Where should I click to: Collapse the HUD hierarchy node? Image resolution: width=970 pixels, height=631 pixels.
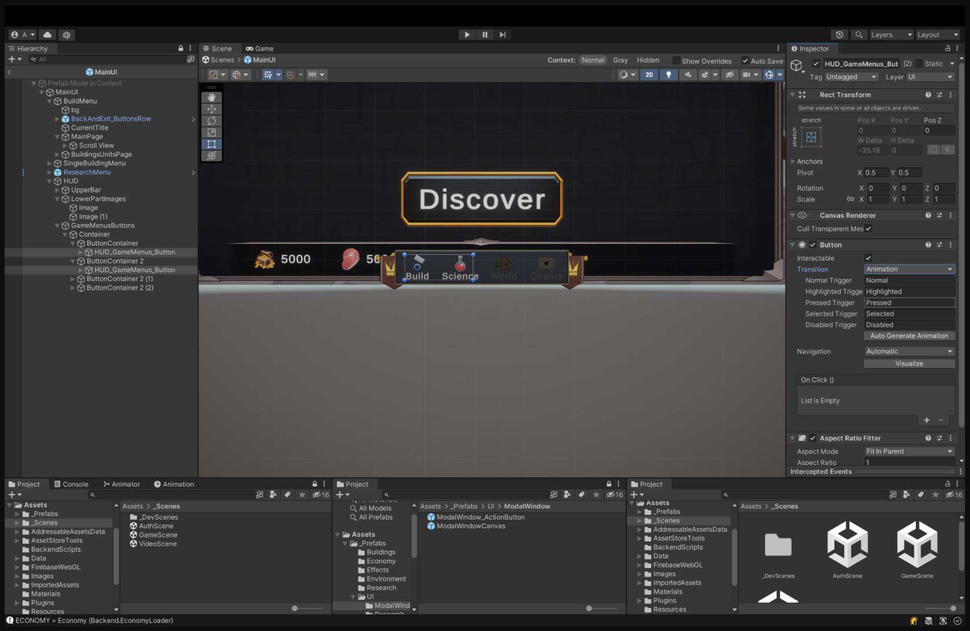(x=49, y=181)
